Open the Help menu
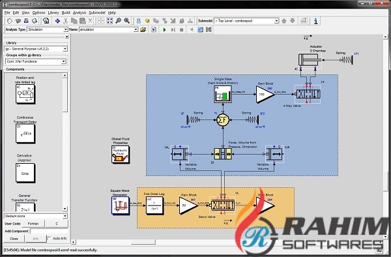 [112, 12]
